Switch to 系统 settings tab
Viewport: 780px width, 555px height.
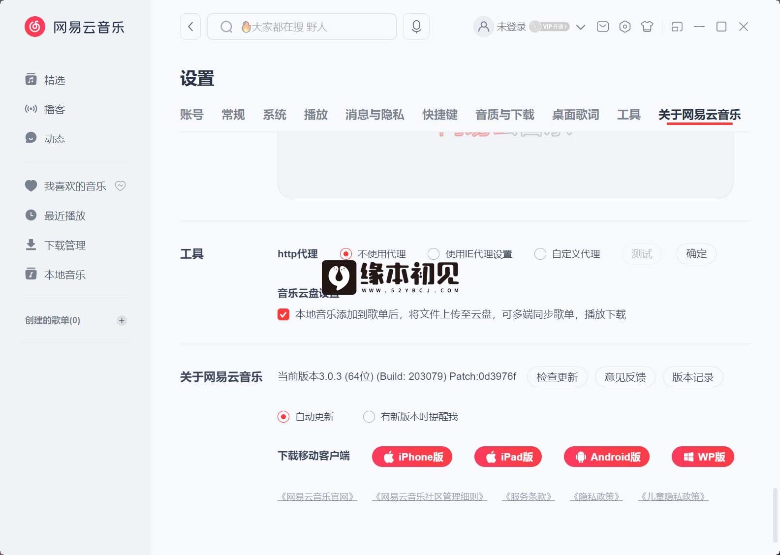(x=275, y=115)
